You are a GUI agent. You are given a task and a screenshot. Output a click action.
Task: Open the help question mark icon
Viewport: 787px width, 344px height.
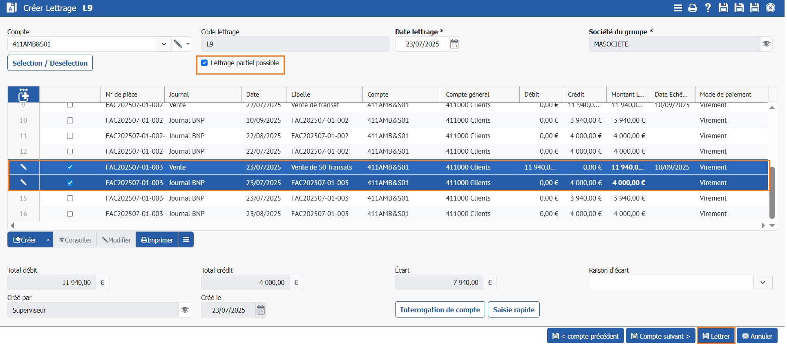click(x=708, y=8)
